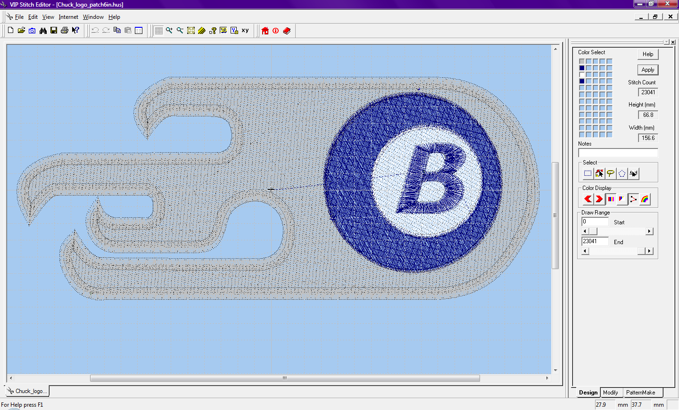Open the properties list icon
The width and height of the screenshot is (679, 410).
coord(139,31)
